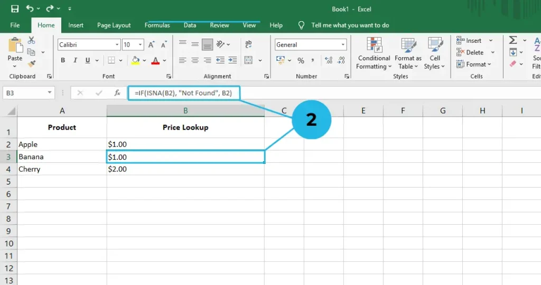
Task: Toggle Underline formatting
Action: tap(88, 60)
